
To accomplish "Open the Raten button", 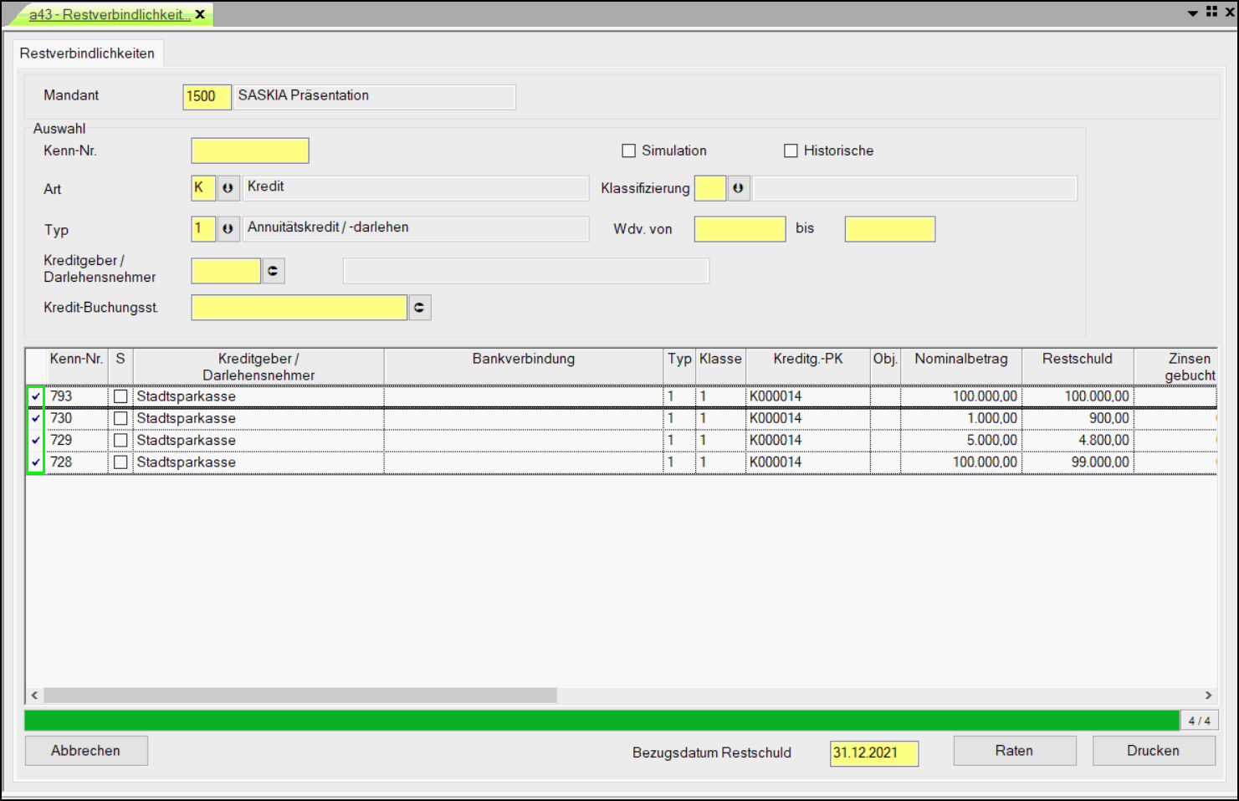I will tap(1014, 751).
